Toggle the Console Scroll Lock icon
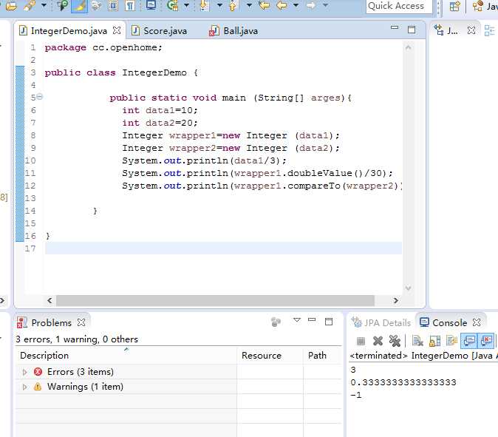The image size is (498, 437). [434, 341]
